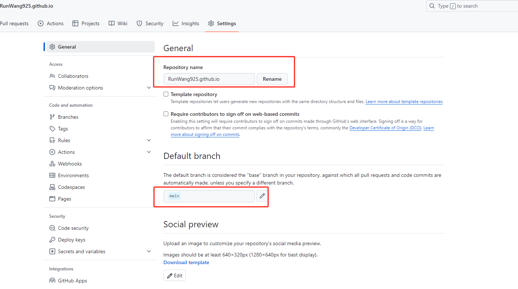Screen dimensions: 518x289
Task: Click the Deploy keys key icon
Action: (x=52, y=240)
